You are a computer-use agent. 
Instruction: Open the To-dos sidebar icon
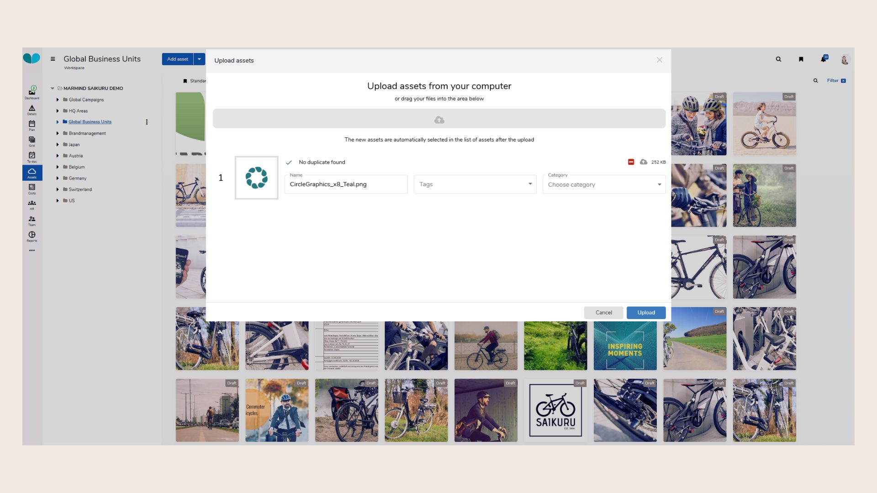[32, 156]
